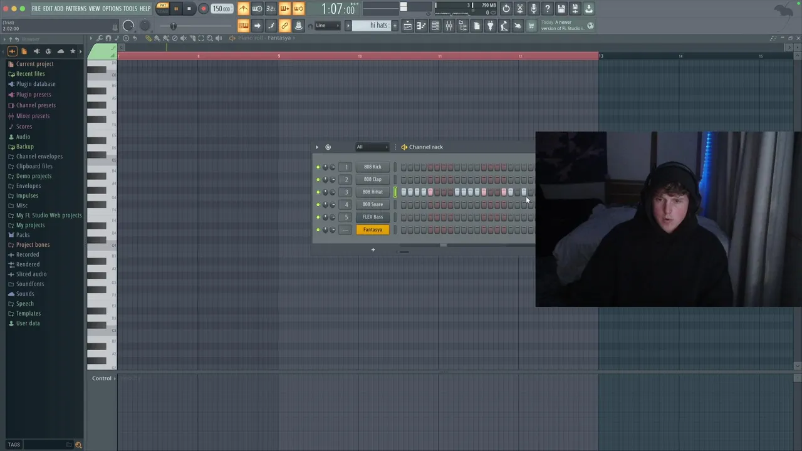Toggle wait for input to start playing
This screenshot has height=451, width=802.
click(x=257, y=9)
